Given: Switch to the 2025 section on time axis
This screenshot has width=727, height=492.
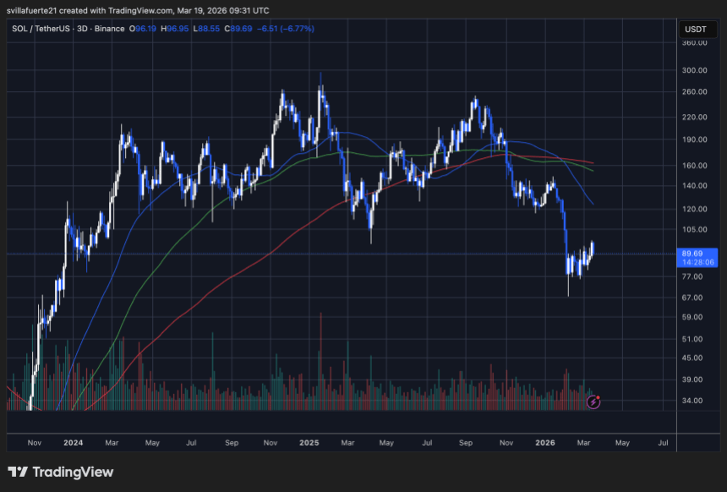Looking at the screenshot, I should (x=309, y=442).
